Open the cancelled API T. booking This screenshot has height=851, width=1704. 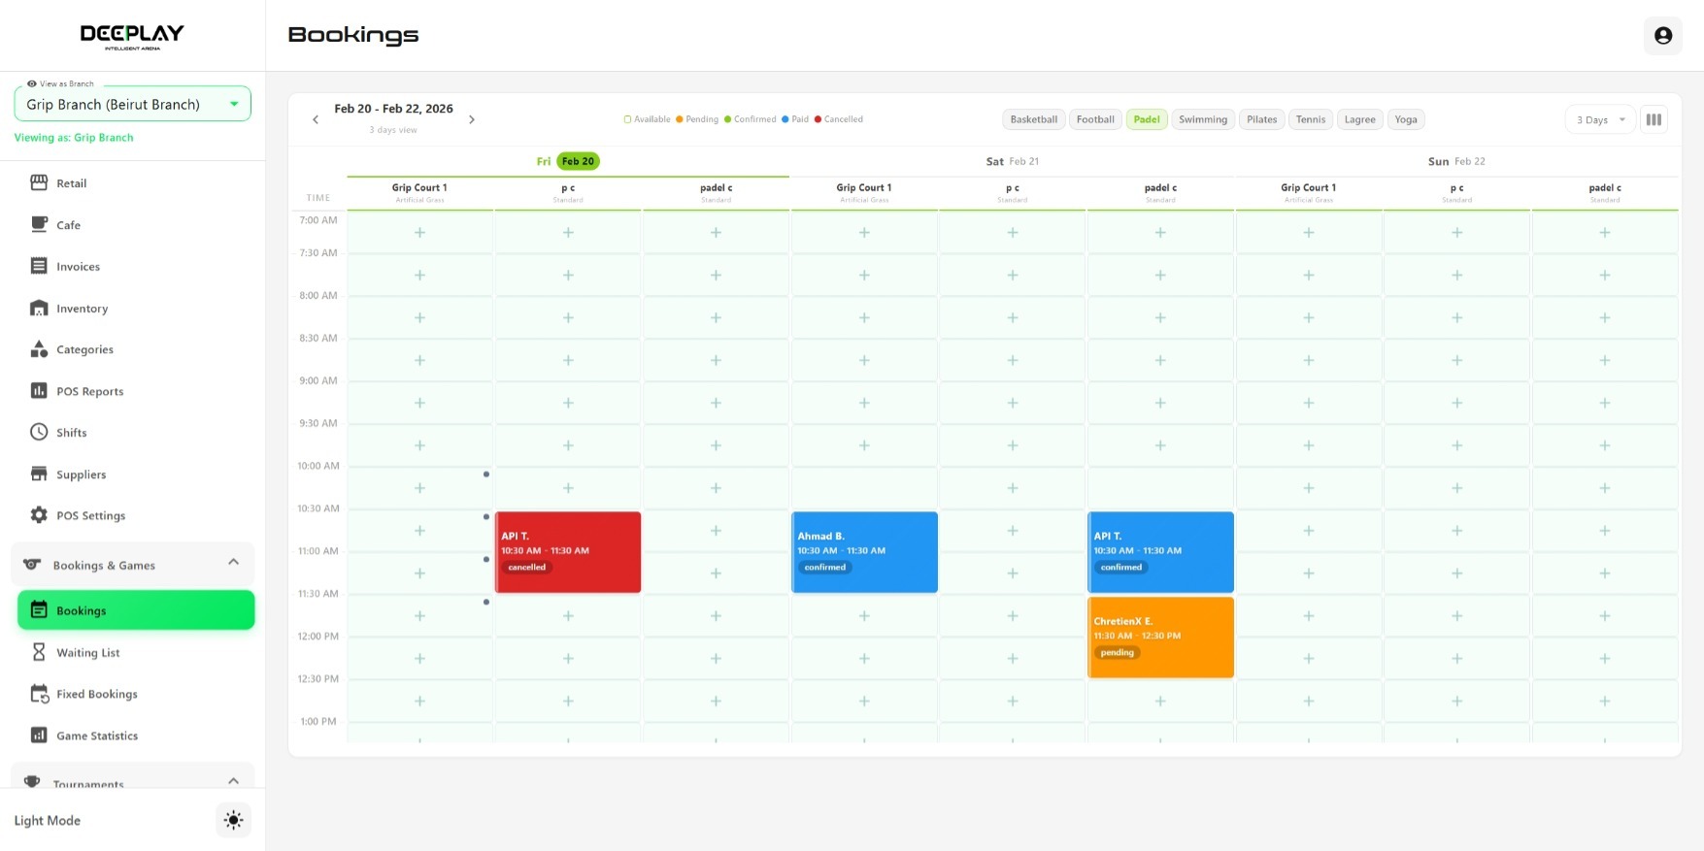tap(568, 552)
